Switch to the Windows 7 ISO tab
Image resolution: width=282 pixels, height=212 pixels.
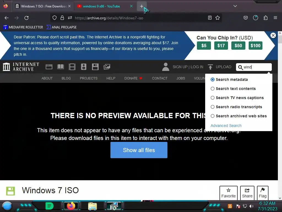click(43, 6)
